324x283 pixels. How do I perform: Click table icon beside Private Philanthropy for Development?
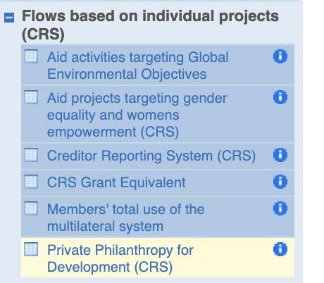[x=31, y=249]
